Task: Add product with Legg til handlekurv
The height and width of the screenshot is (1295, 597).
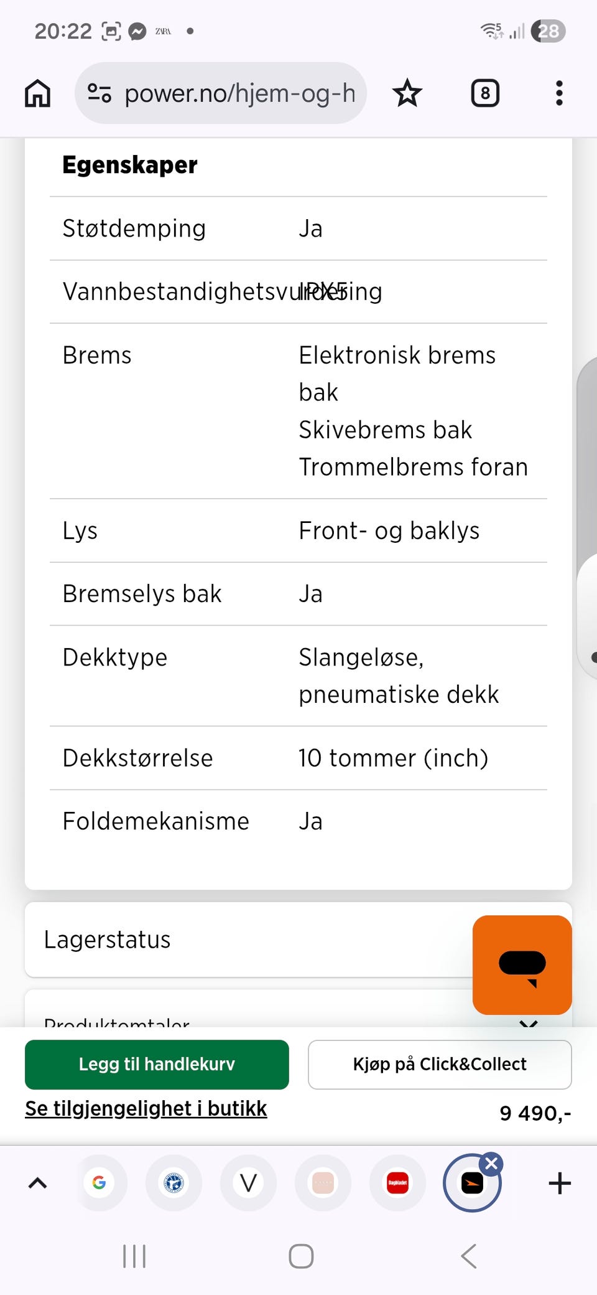Action: [x=157, y=1064]
